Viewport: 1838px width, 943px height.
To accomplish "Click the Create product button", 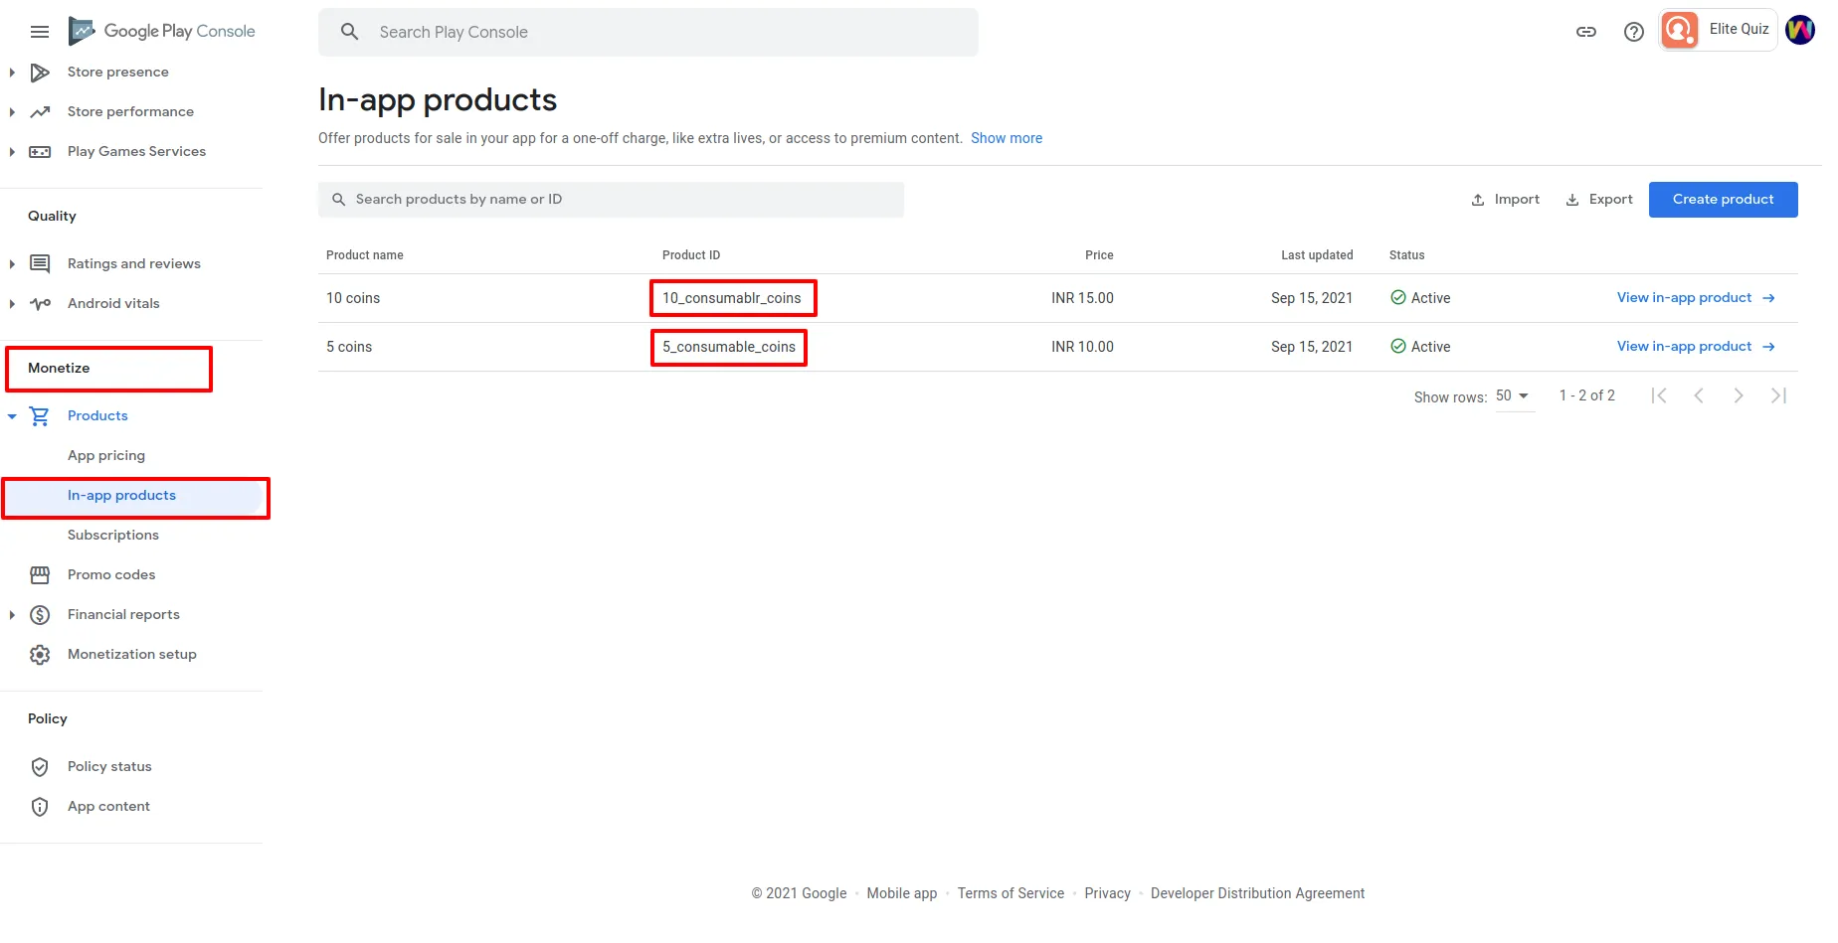I will pos(1723,199).
